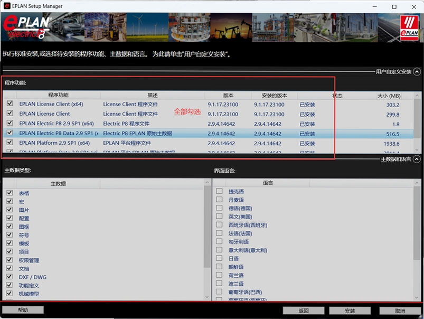
Task: Uncheck EPLAN License Client (x64) checkbox
Action: coord(10,104)
